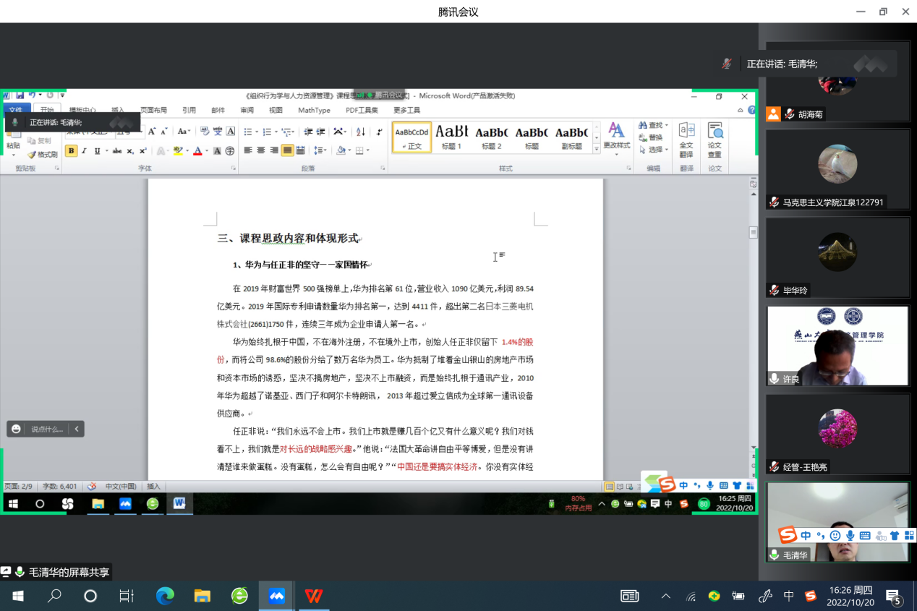This screenshot has width=917, height=611.
Task: Click the 替换 replace button
Action: coord(651,137)
